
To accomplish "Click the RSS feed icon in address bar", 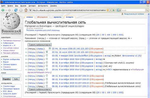I will pos(107,10).
